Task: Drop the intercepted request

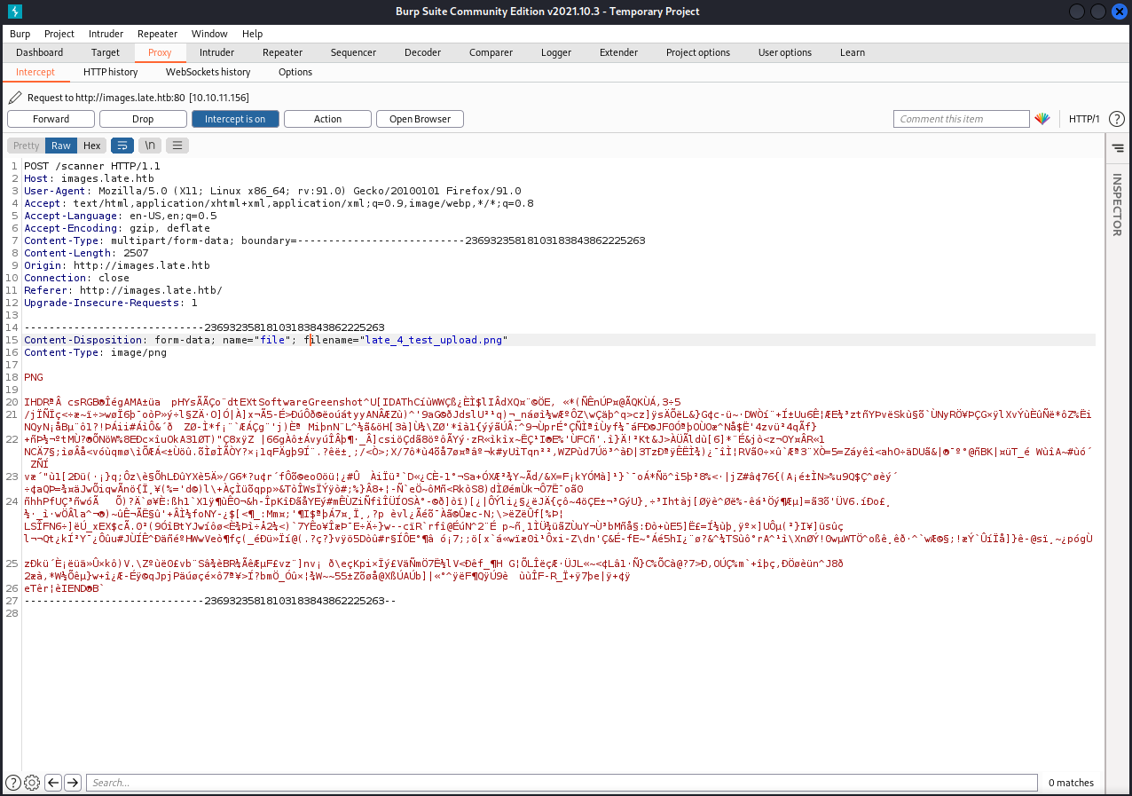Action: [143, 119]
